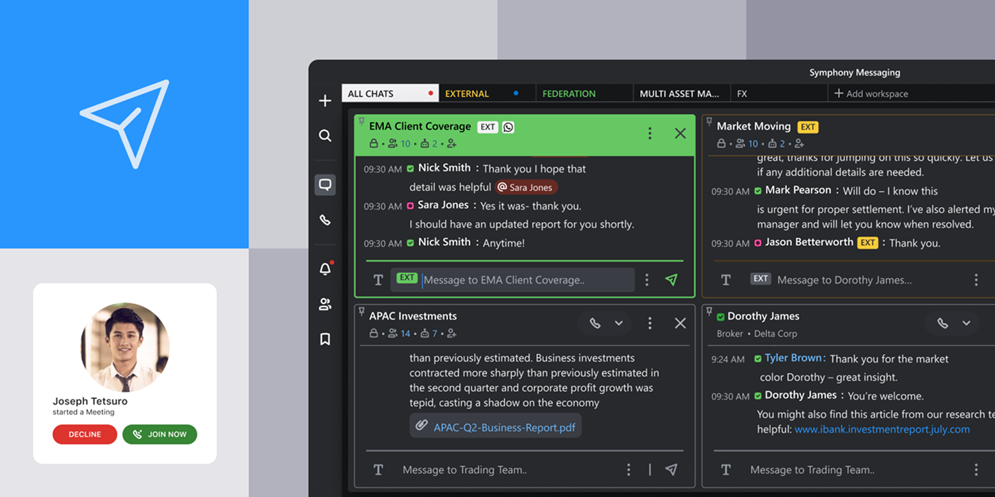Unpin the EMA Client Coverage chat

pos(361,122)
